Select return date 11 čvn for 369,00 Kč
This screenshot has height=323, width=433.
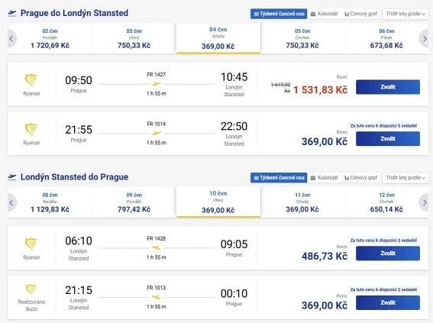click(302, 202)
